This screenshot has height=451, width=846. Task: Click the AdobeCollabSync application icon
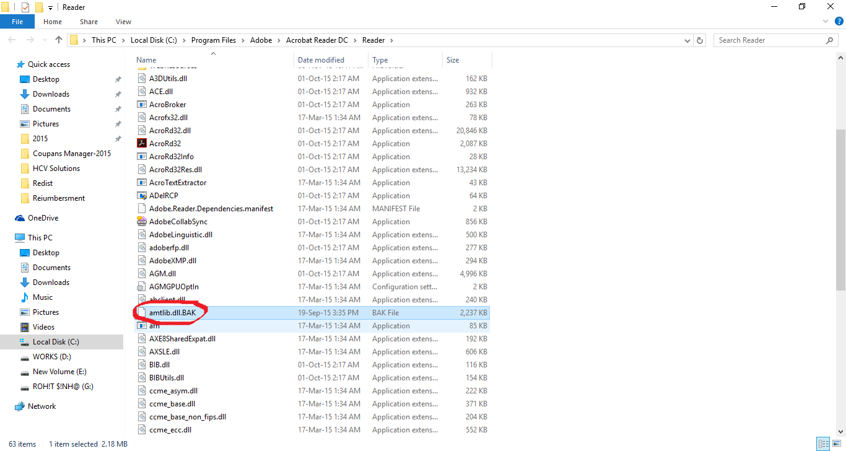tap(142, 222)
